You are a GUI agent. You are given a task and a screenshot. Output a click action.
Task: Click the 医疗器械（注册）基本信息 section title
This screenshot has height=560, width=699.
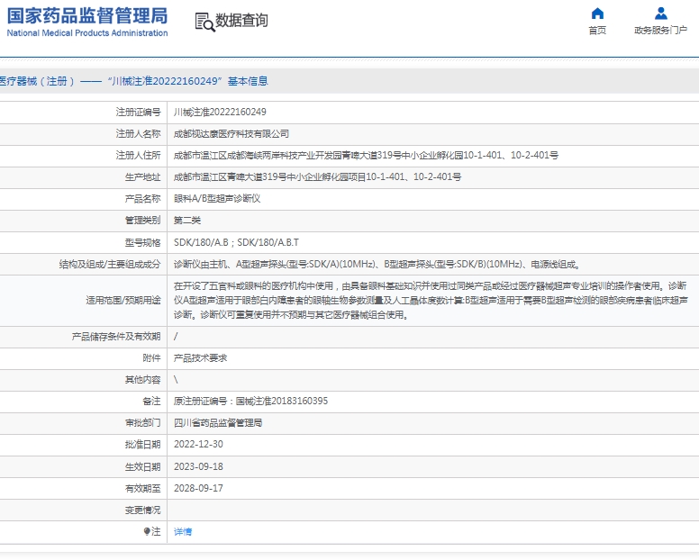(x=133, y=81)
